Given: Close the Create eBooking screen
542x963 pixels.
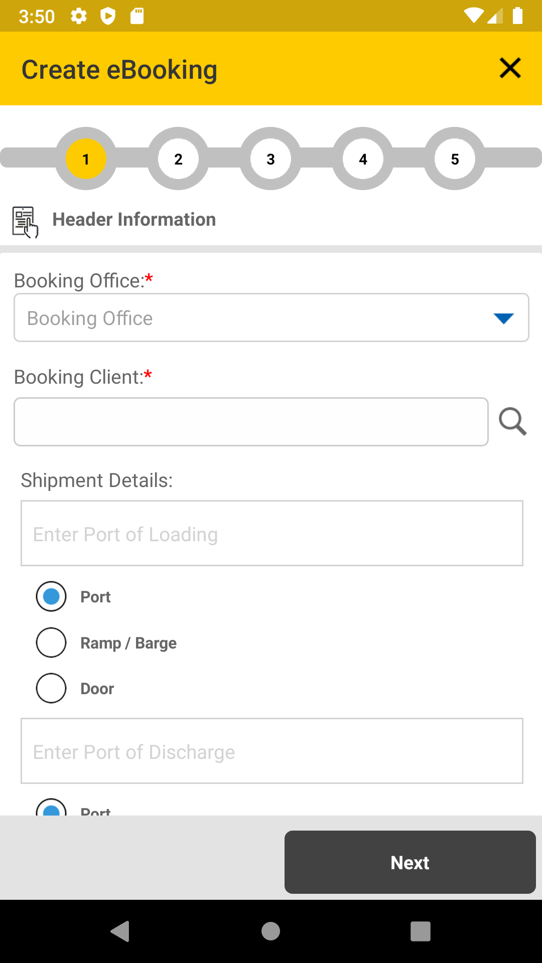Looking at the screenshot, I should 510,68.
